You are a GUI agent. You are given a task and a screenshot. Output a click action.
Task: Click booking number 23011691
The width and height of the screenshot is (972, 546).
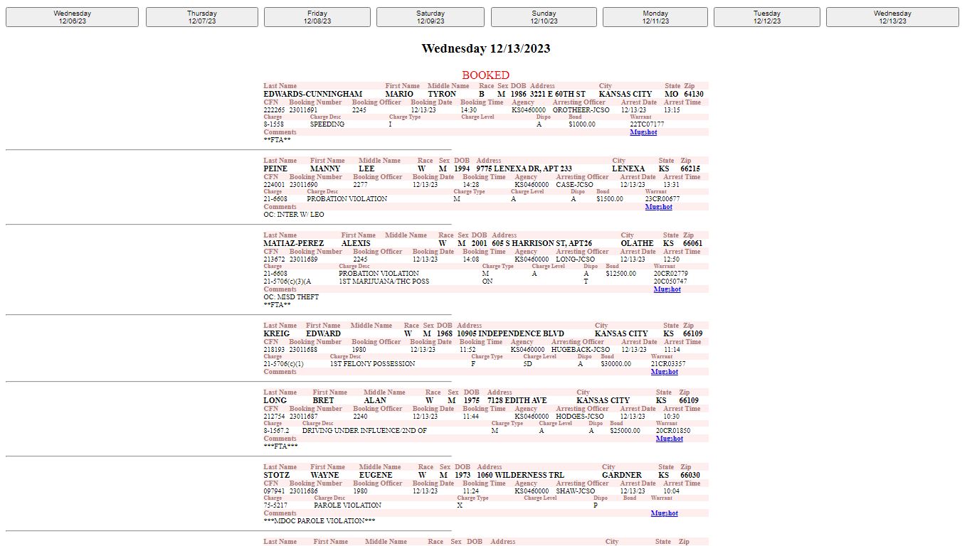coord(303,110)
